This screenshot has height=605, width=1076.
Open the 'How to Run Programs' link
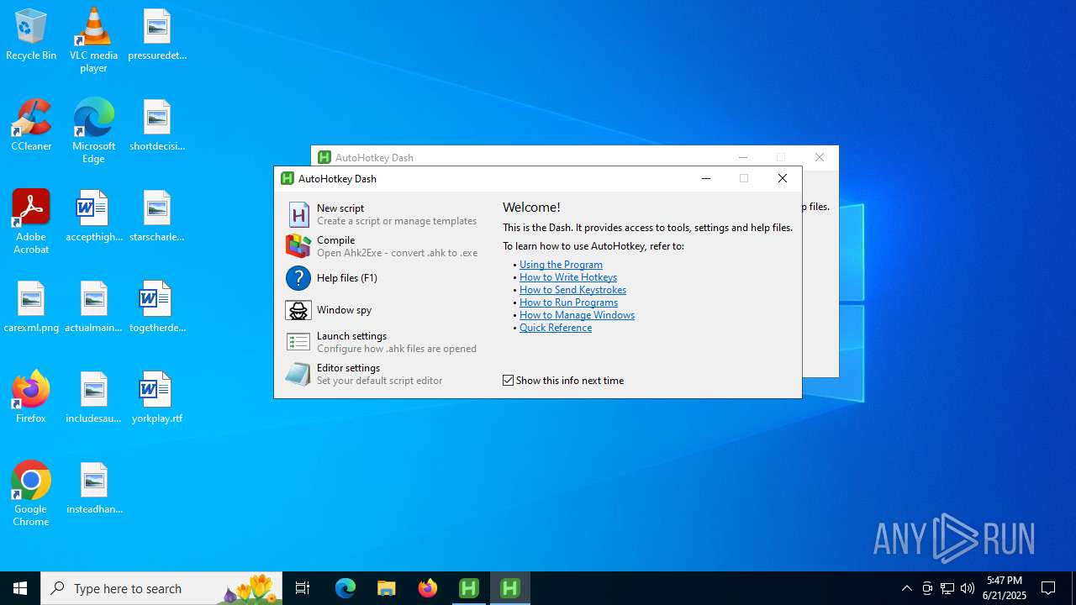click(x=568, y=302)
